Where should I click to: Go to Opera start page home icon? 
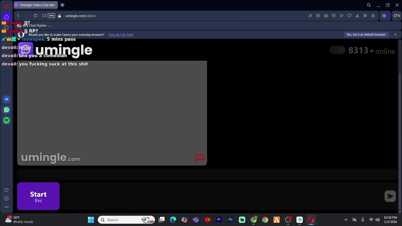(x=6, y=17)
